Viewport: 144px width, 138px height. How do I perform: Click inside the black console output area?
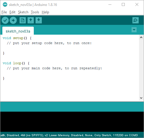[x=72, y=122]
